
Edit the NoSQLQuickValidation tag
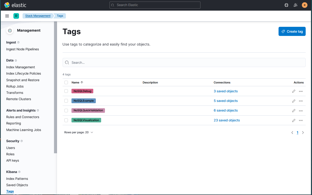294,111
